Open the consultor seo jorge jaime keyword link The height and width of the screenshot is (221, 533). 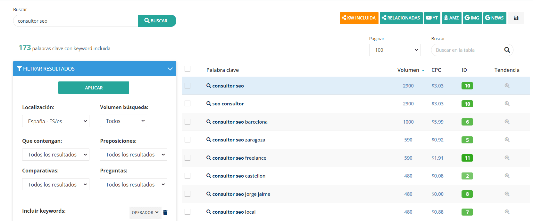tap(241, 194)
